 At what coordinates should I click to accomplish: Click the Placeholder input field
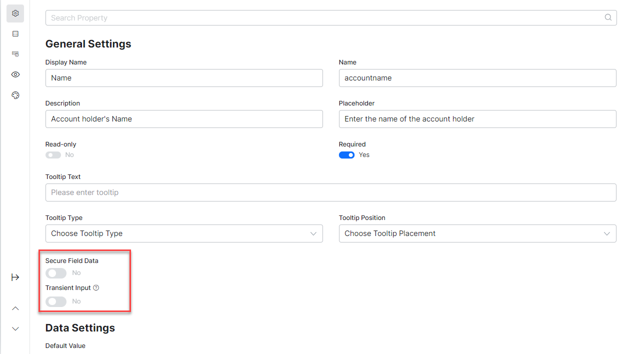(477, 119)
